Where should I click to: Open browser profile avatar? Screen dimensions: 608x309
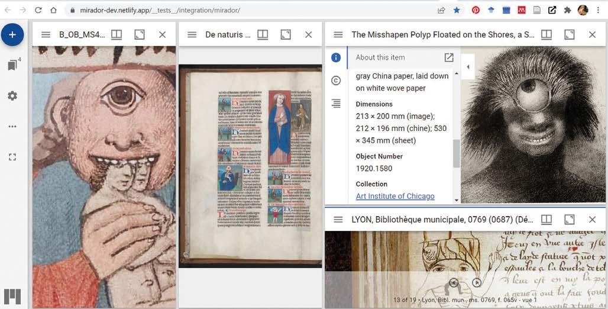[583, 11]
